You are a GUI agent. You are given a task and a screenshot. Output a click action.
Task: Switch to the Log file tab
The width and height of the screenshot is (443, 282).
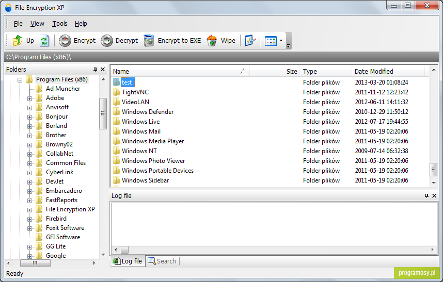[x=128, y=261]
